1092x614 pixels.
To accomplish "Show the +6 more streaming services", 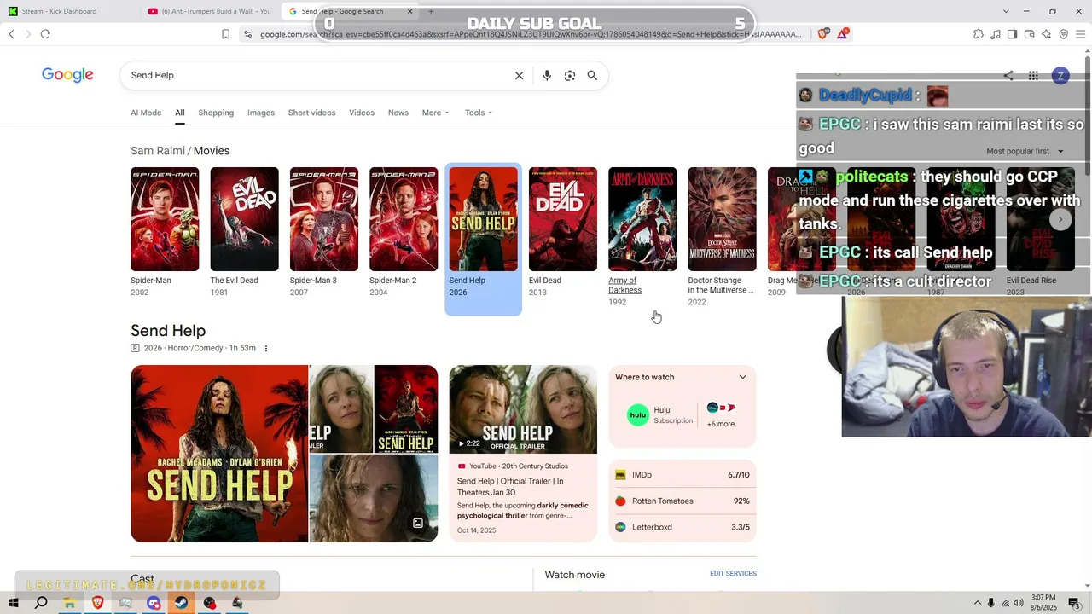I will click(721, 415).
